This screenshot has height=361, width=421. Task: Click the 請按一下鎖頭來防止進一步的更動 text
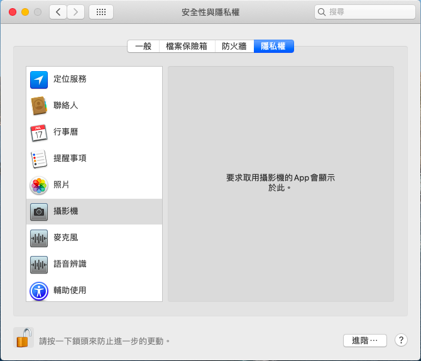click(104, 341)
